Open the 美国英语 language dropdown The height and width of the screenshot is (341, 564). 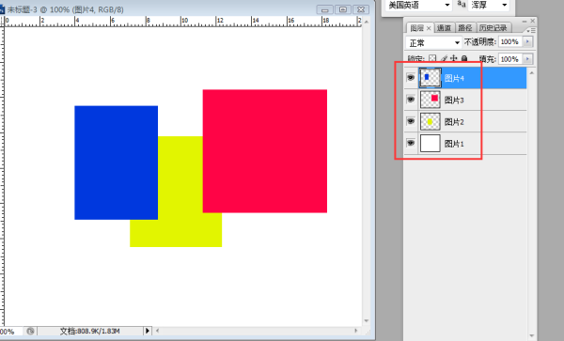click(x=418, y=5)
